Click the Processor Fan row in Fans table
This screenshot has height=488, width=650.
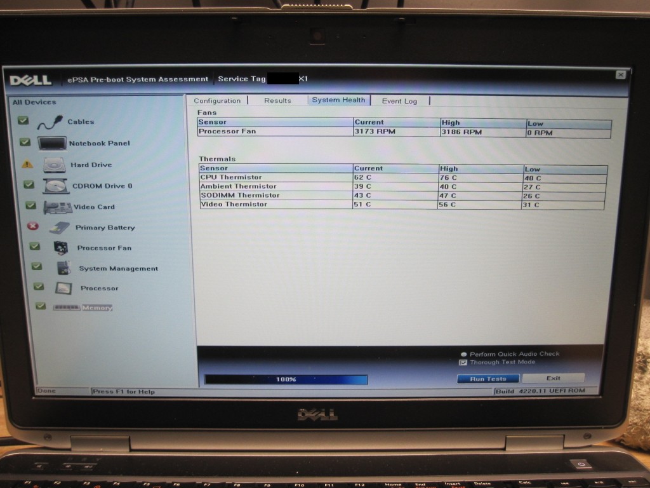(404, 132)
